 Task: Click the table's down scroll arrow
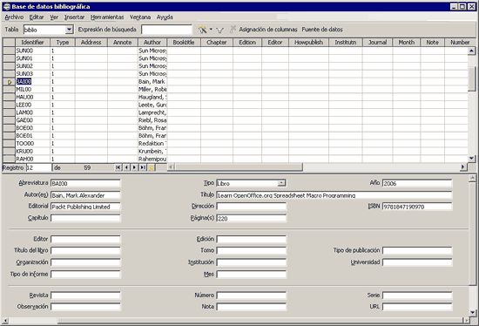coord(472,159)
